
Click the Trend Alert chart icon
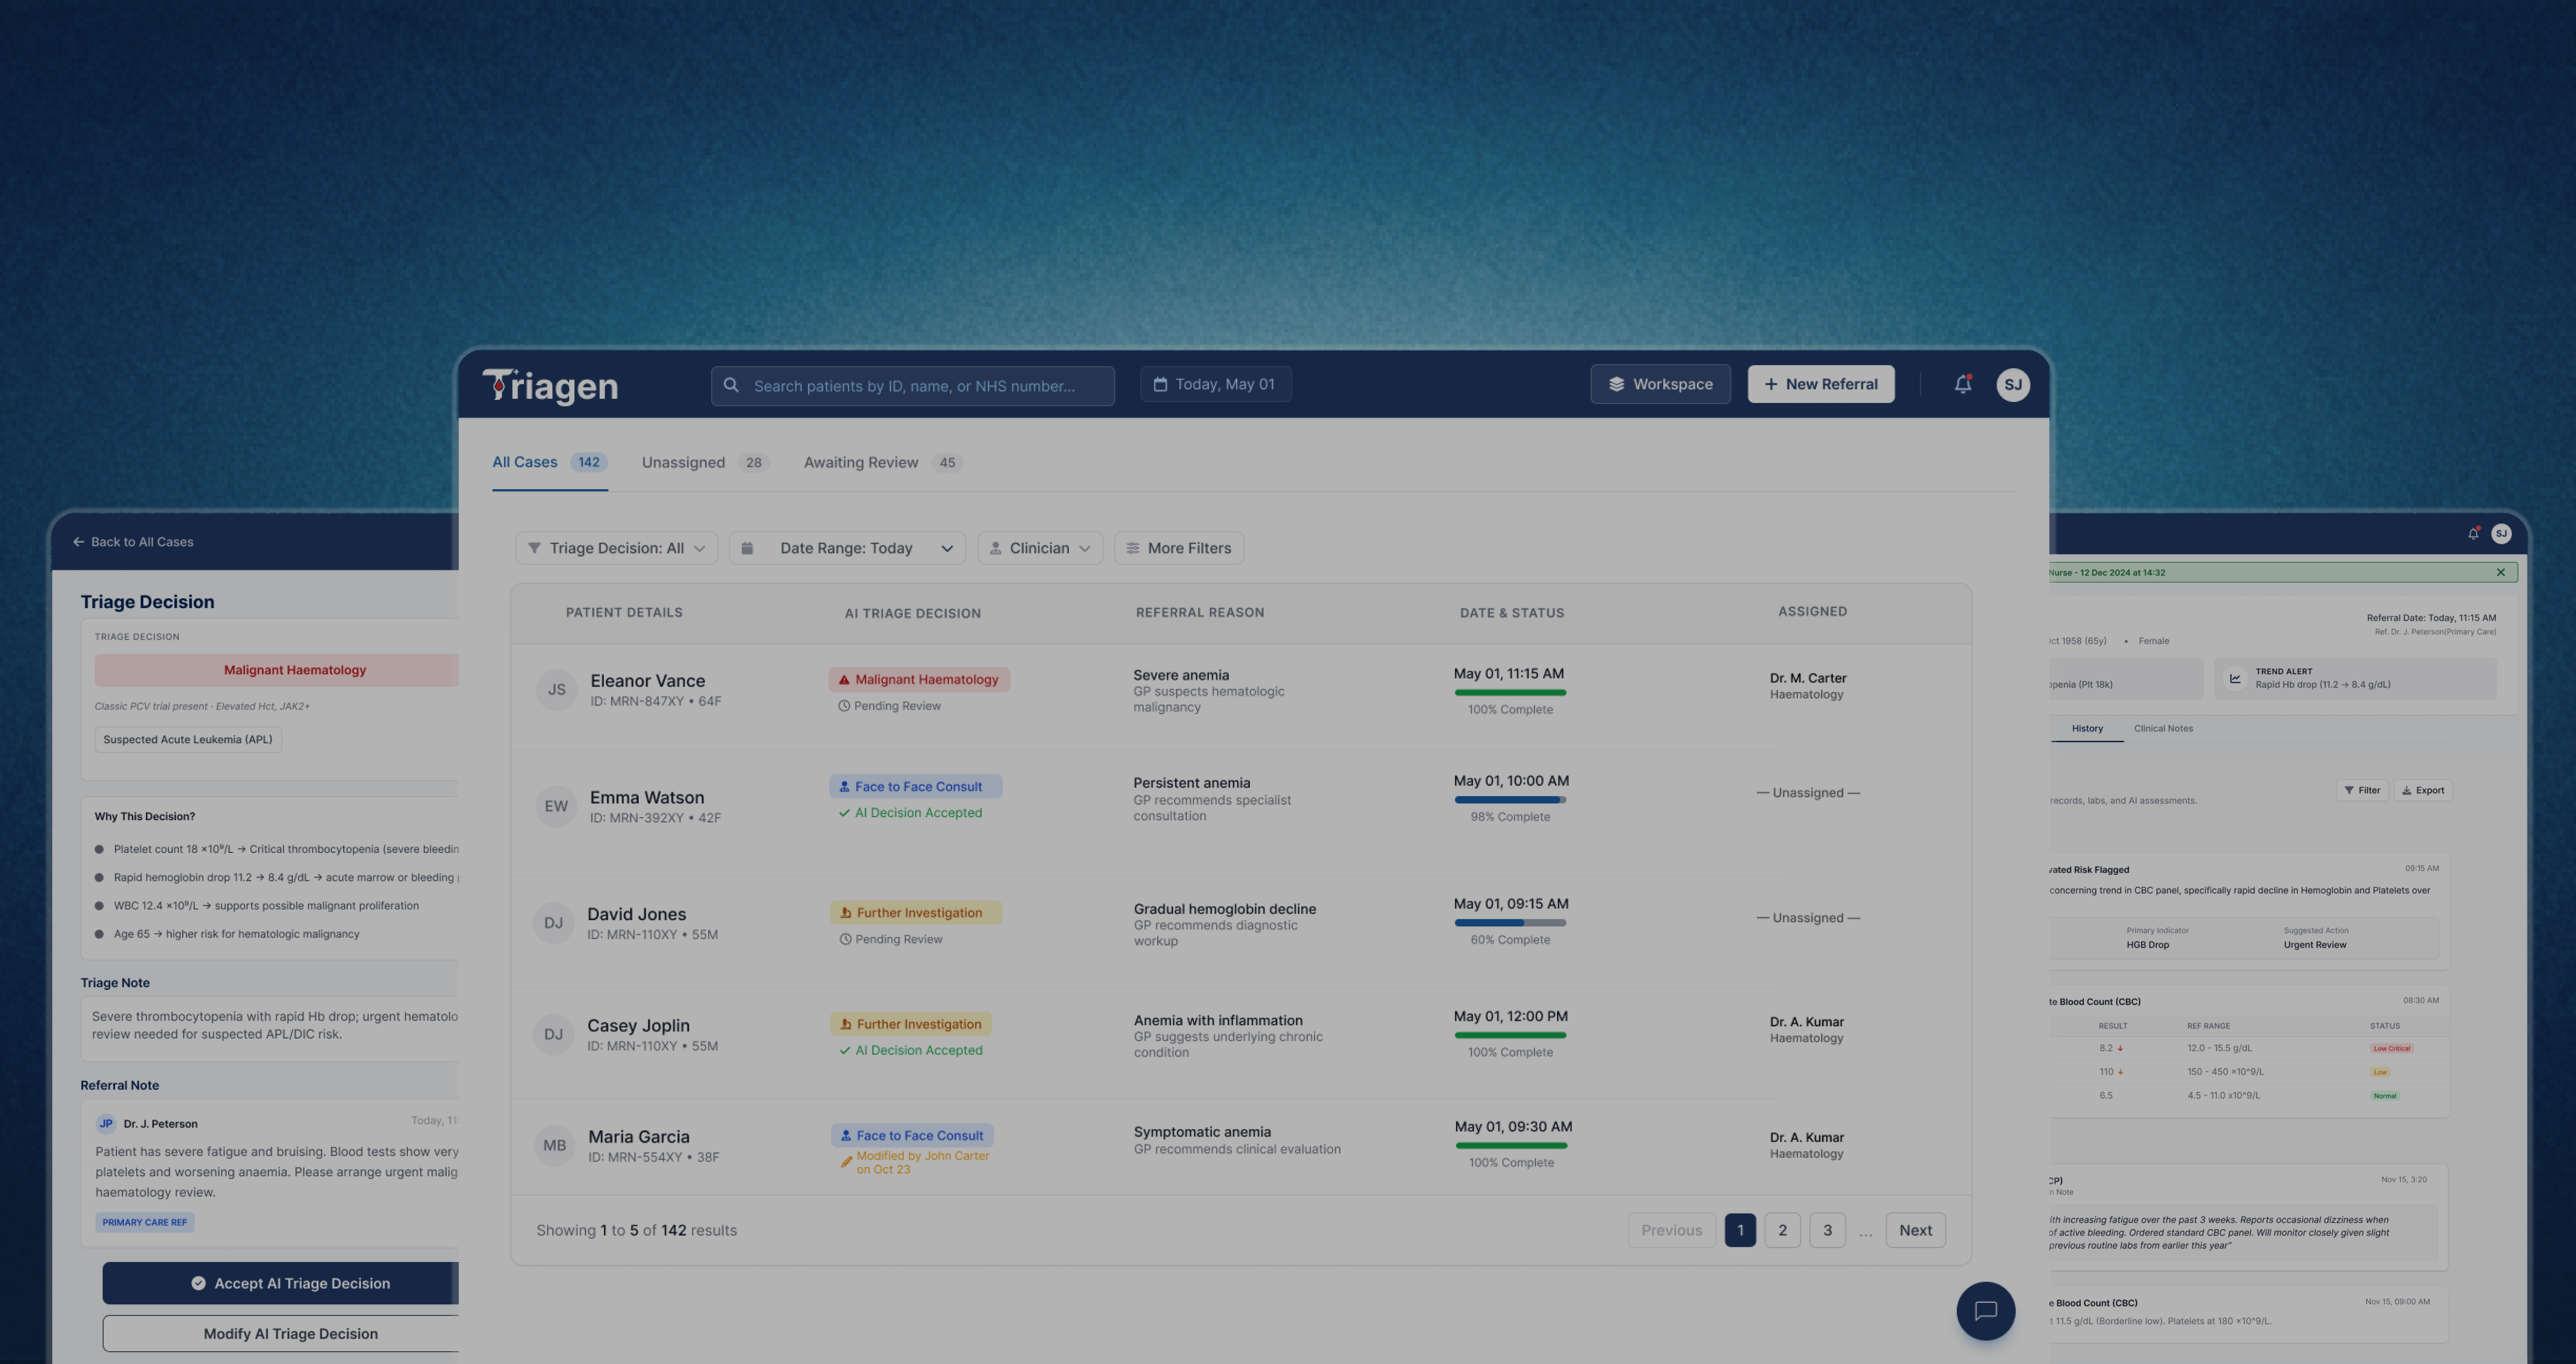pyautogui.click(x=2235, y=678)
